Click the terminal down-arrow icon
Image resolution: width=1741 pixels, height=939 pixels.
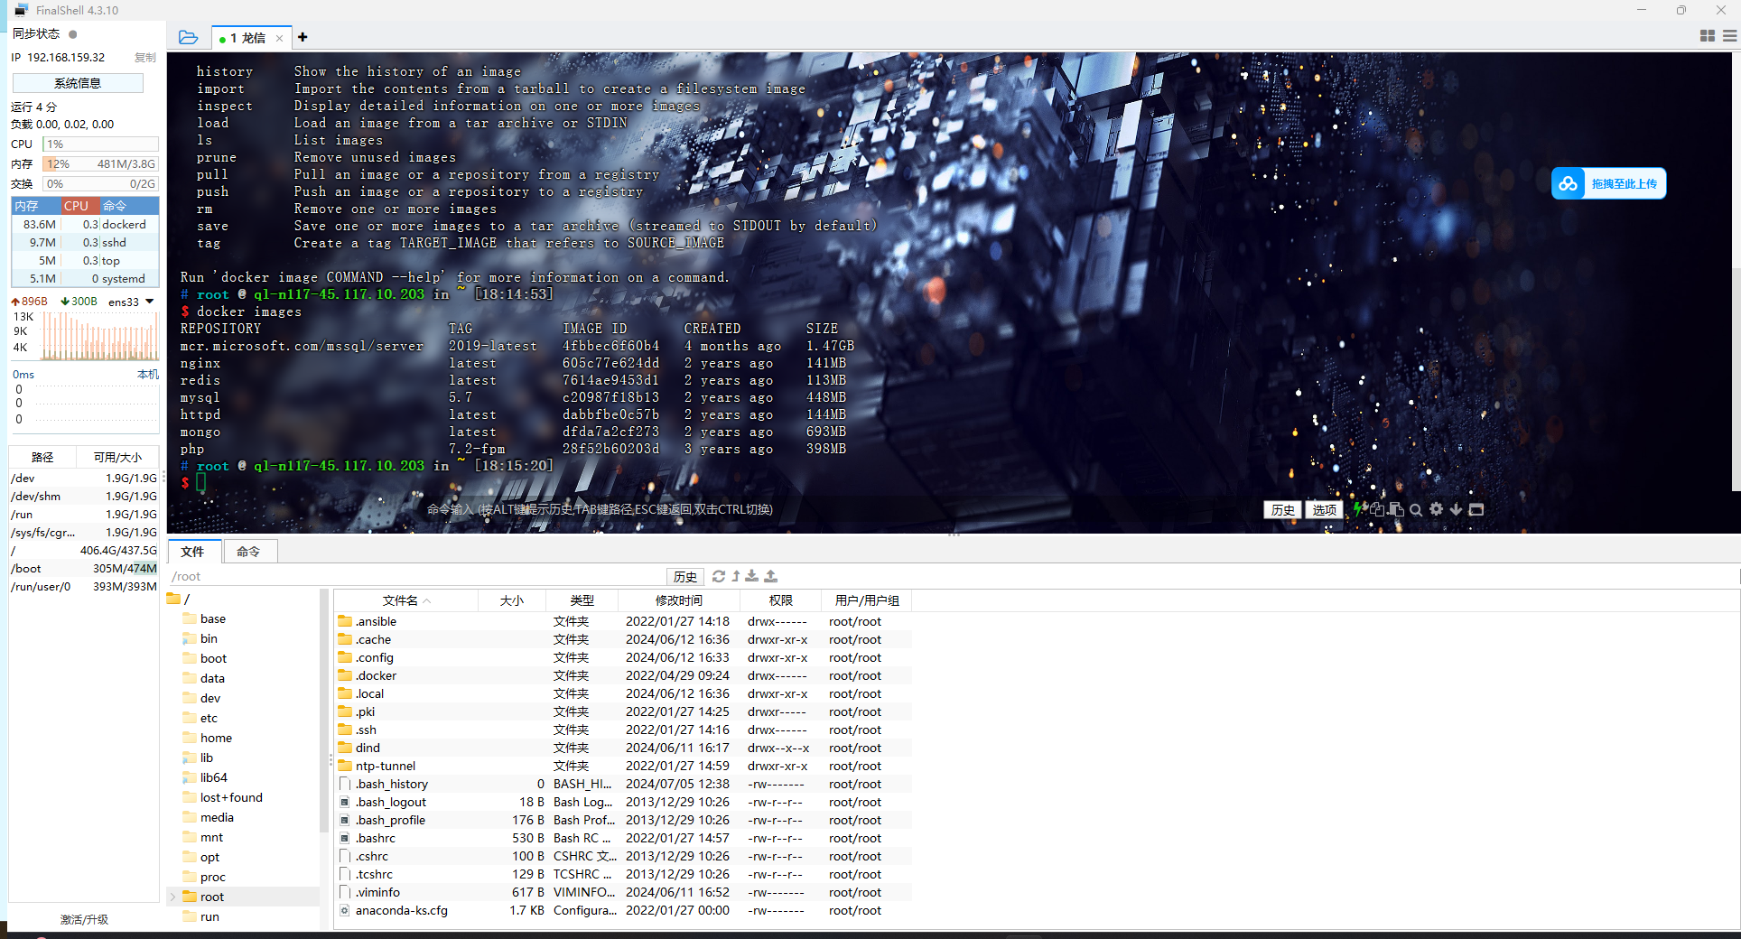(1456, 509)
